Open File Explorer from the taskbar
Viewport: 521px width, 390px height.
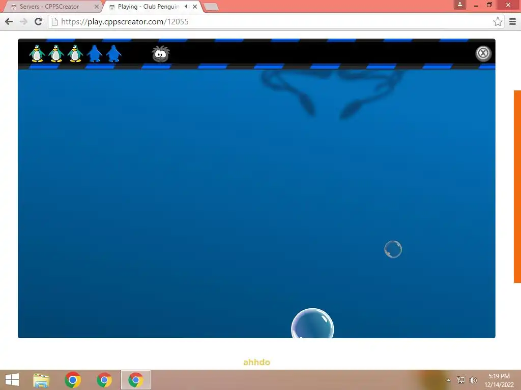click(x=41, y=380)
